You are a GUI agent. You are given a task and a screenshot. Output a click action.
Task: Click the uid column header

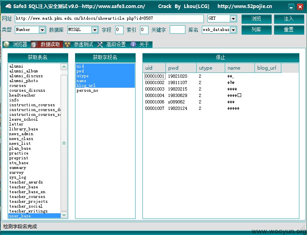(154, 68)
